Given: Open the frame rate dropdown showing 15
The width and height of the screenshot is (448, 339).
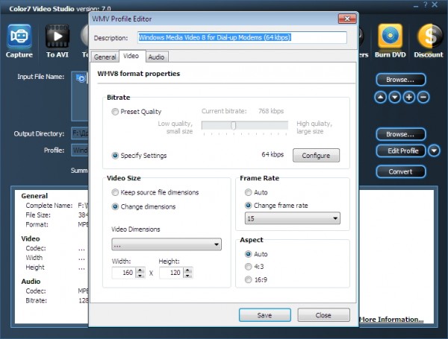Looking at the screenshot, I should tap(292, 218).
